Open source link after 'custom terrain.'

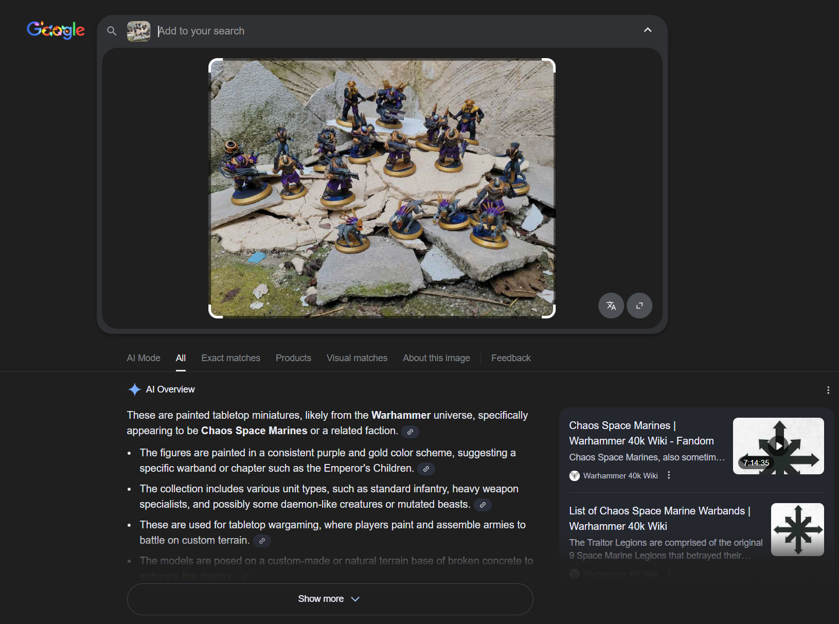(262, 541)
